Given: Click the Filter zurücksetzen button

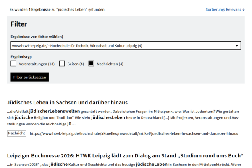Looking at the screenshot, I should coord(29,77).
